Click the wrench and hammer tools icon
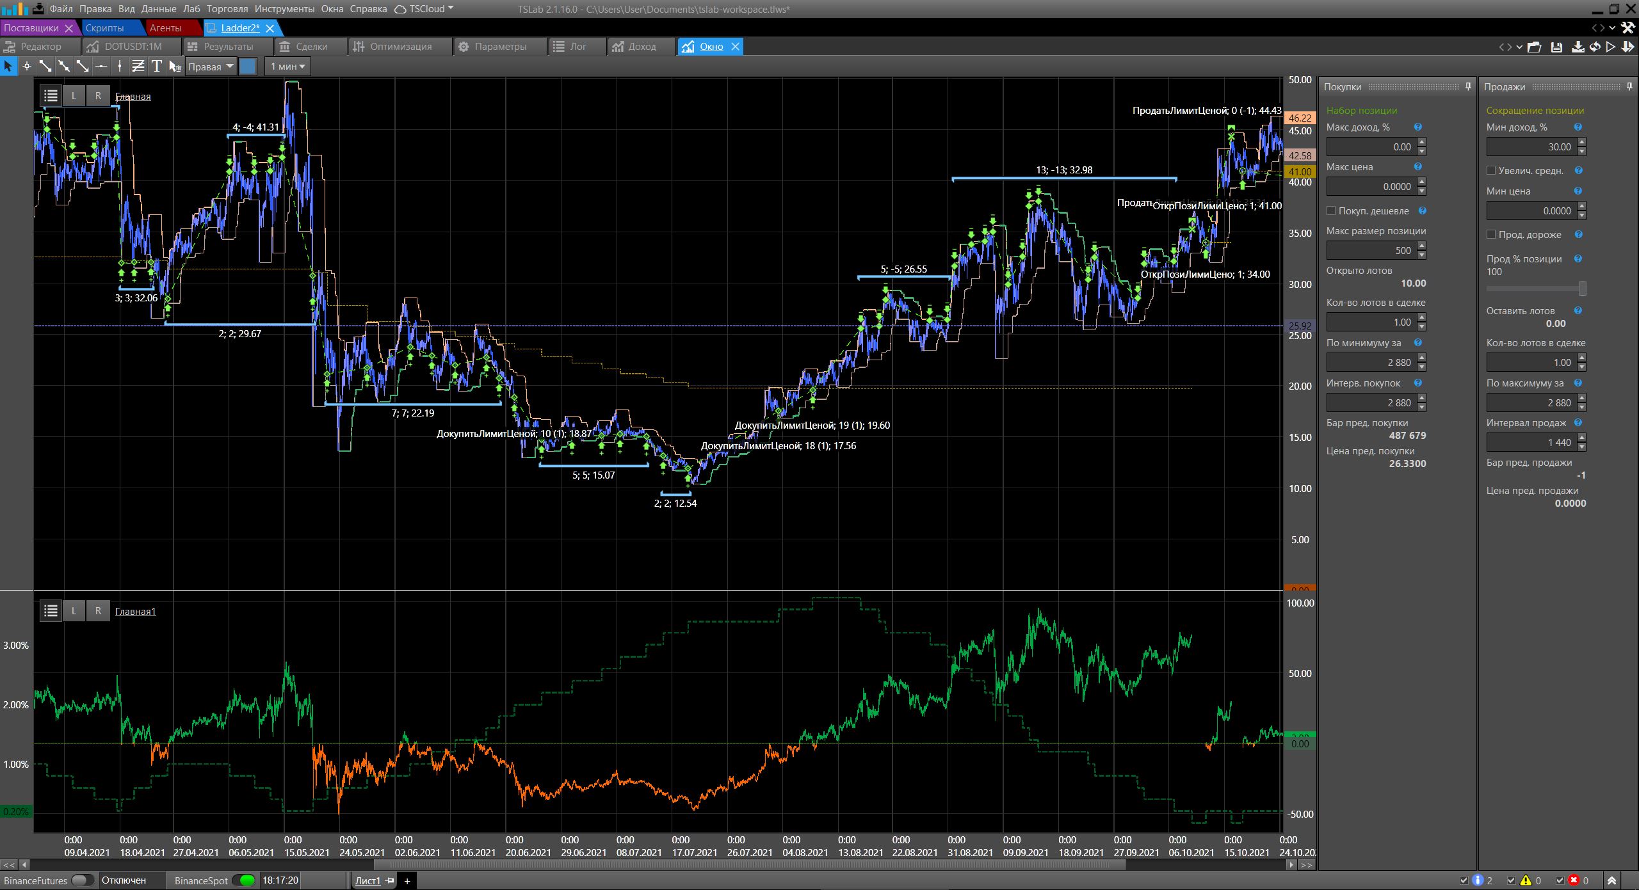The height and width of the screenshot is (890, 1639). pos(1627,28)
